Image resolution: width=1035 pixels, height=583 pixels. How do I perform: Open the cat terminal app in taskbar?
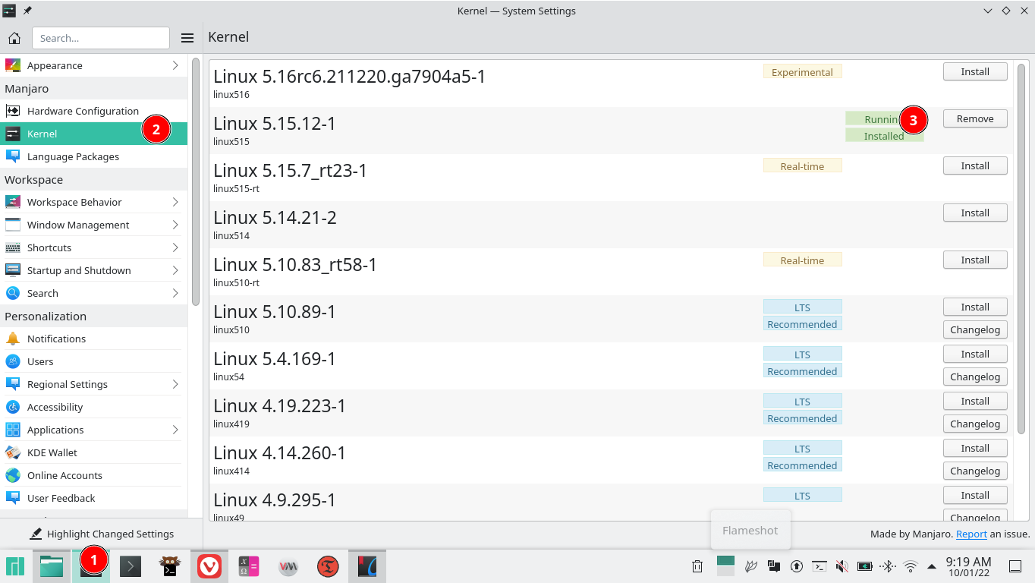coord(170,566)
